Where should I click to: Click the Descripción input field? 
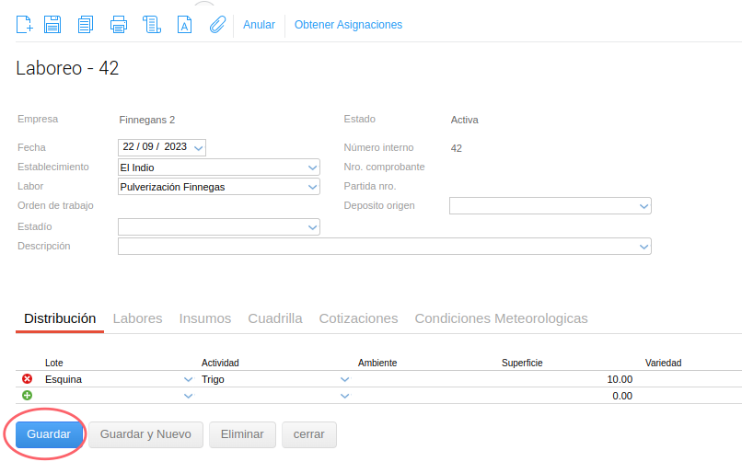tap(377, 247)
